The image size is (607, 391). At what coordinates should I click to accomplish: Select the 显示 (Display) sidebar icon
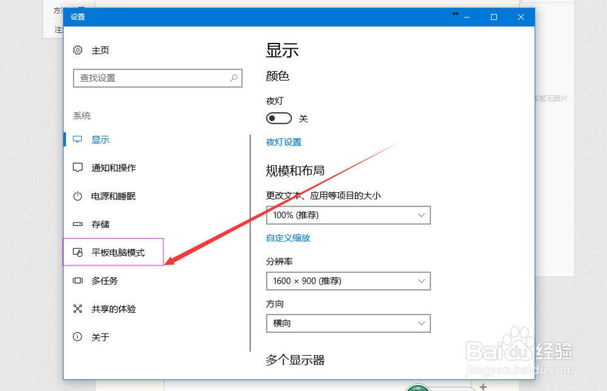point(77,139)
